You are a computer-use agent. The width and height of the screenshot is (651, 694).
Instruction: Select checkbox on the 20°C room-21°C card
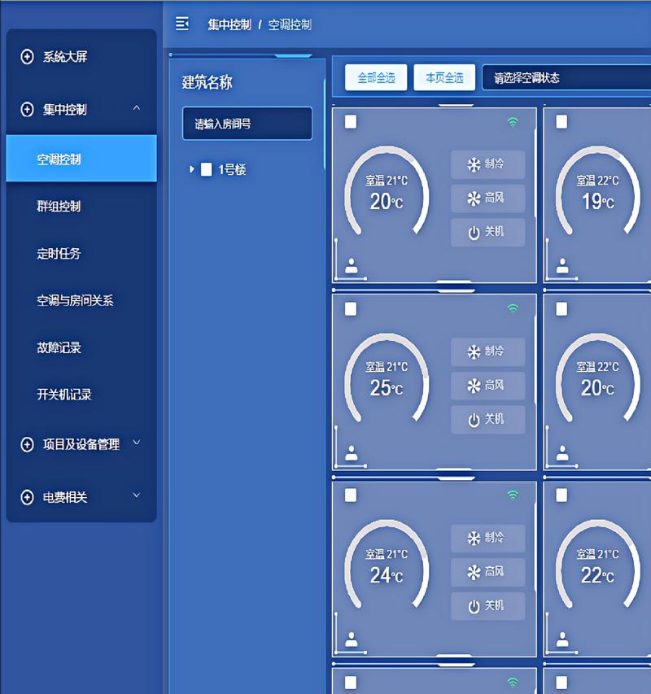point(351,122)
